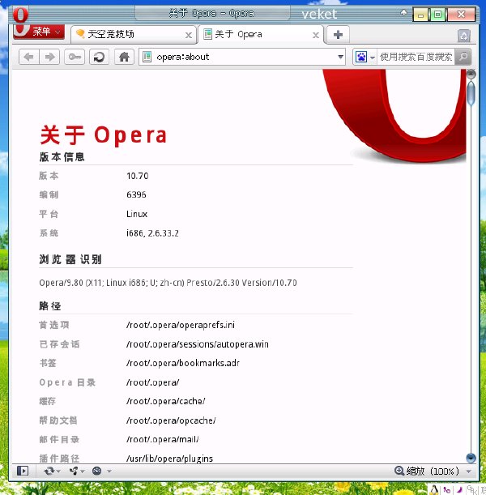Viewport: 486px width, 495px height.
Task: Click the penguin icon in system tray
Action: pos(434,489)
